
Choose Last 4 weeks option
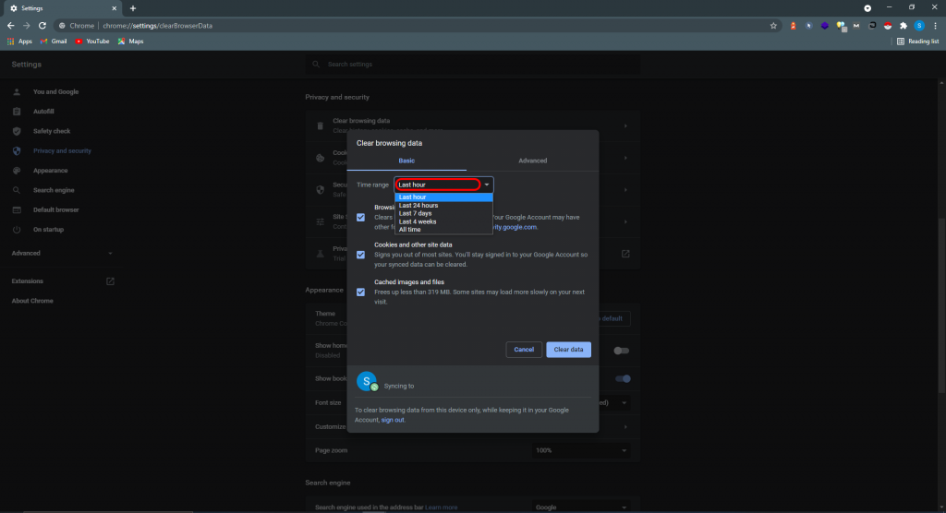(443, 221)
